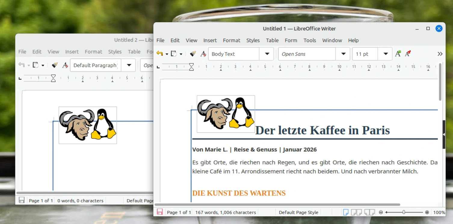453x224 pixels.
Task: Expand the Open Sans font name dropdown
Action: pyautogui.click(x=343, y=54)
